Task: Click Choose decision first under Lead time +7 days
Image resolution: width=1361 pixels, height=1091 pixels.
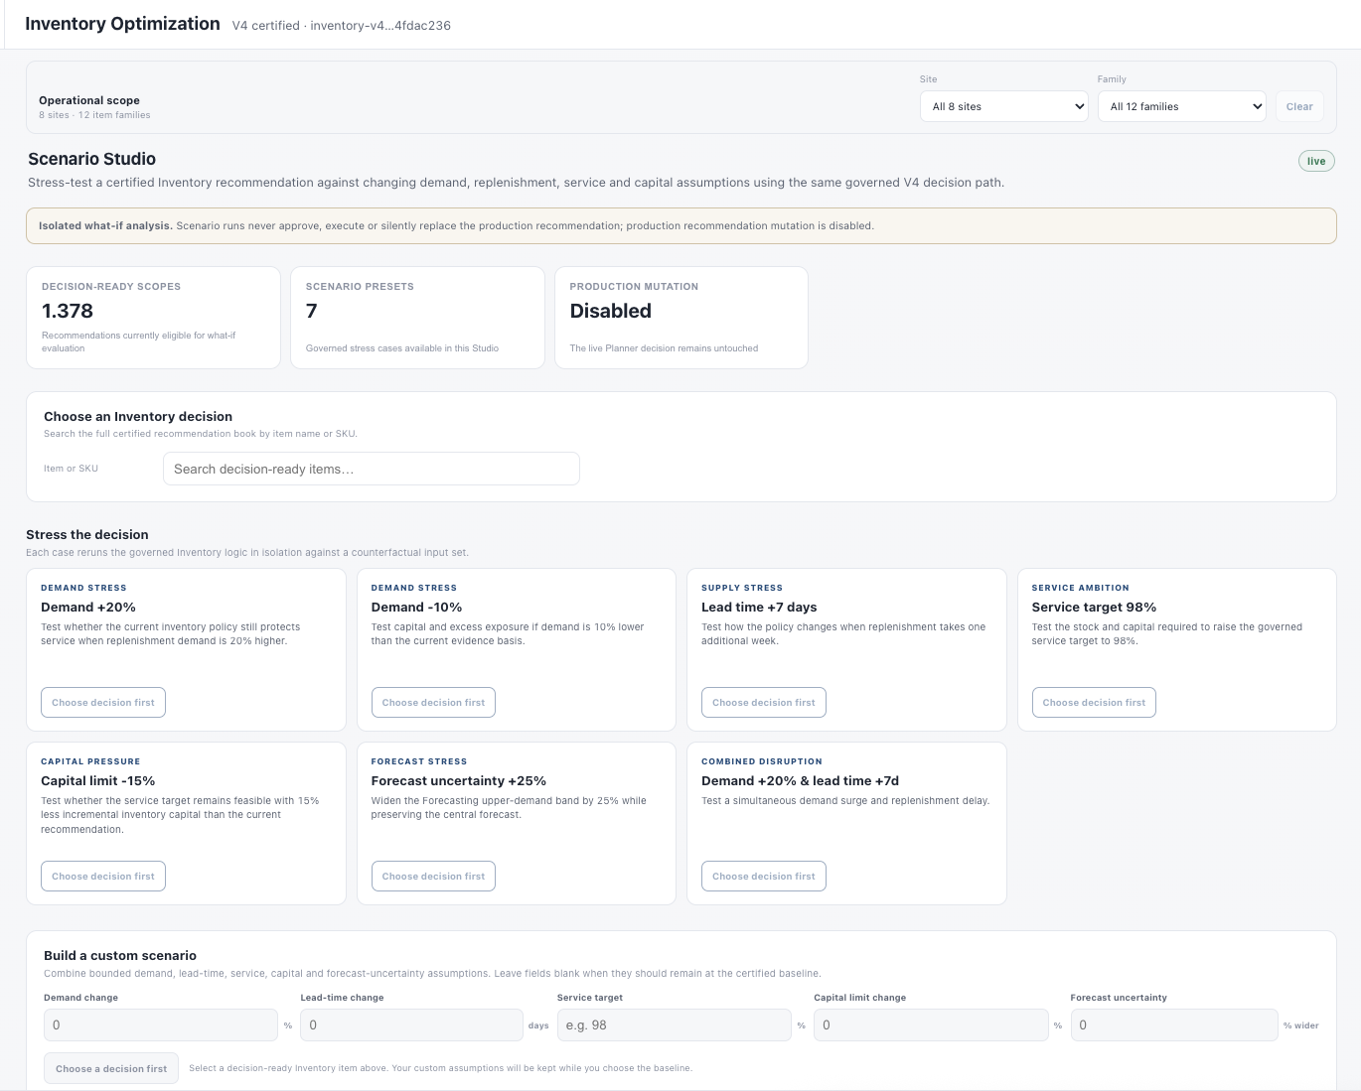Action: [x=764, y=703]
